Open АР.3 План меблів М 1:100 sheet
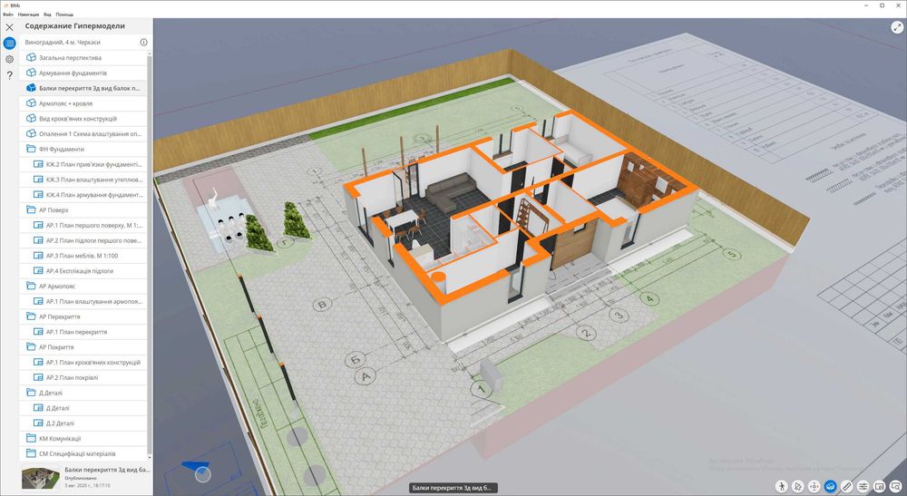Screen dimensions: 907x496 [x=85, y=256]
